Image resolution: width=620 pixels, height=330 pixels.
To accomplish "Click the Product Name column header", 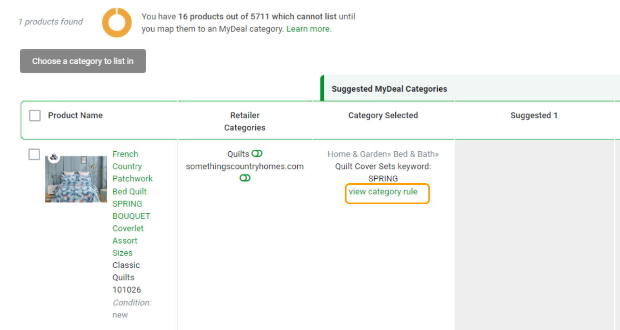I will click(x=75, y=115).
